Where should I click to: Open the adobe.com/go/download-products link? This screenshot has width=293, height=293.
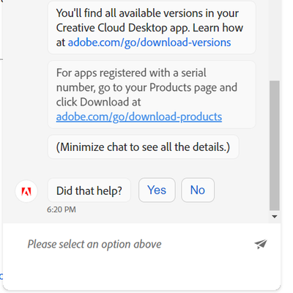click(139, 116)
